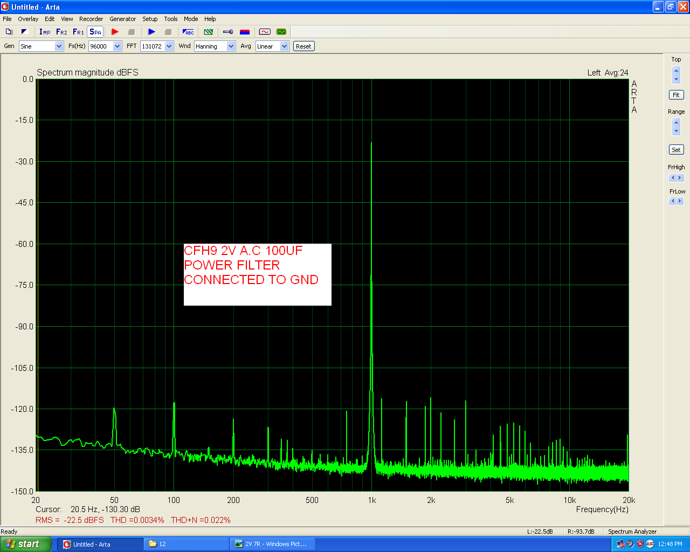The image size is (690, 552).
Task: Open the File menu
Action: [7, 19]
